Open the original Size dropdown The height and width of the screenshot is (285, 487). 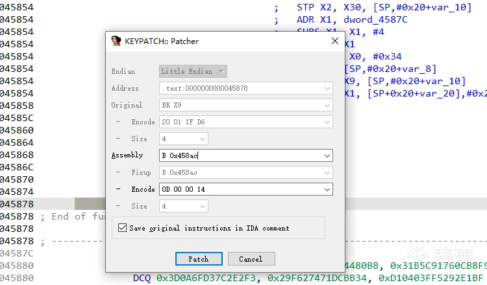point(203,139)
